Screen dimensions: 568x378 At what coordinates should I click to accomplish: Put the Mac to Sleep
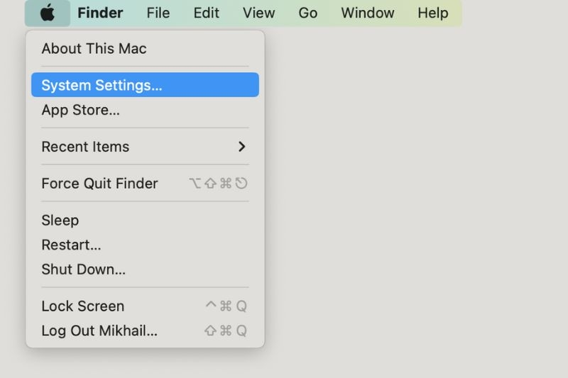click(x=60, y=221)
